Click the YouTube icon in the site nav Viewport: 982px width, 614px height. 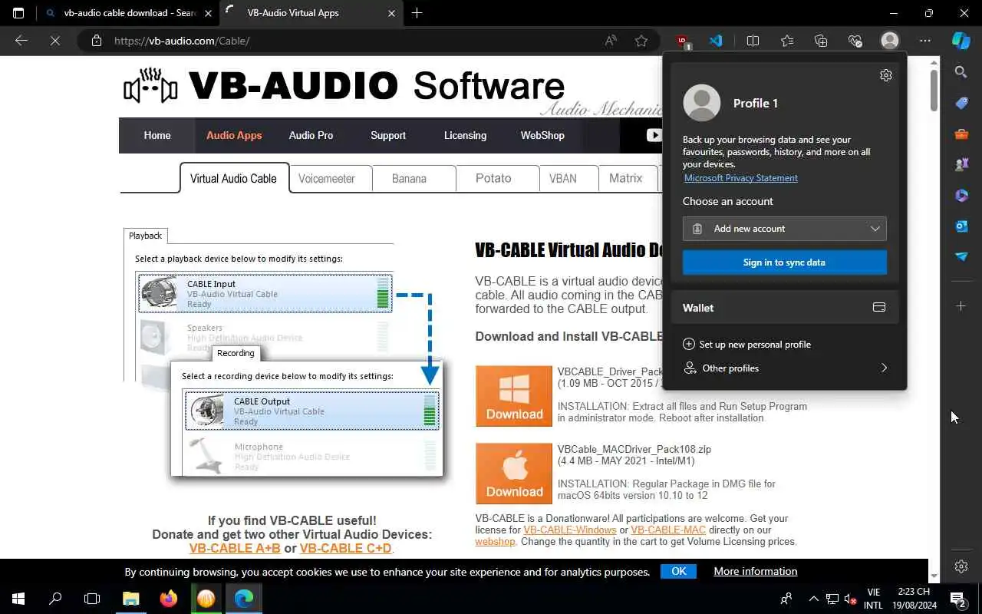pos(654,135)
